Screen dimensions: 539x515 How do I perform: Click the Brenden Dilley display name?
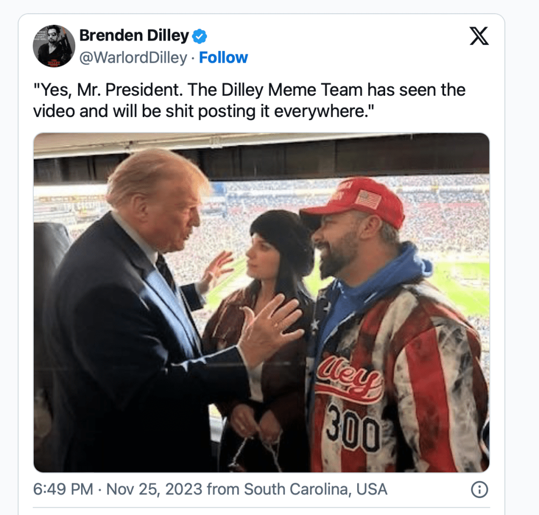click(134, 36)
